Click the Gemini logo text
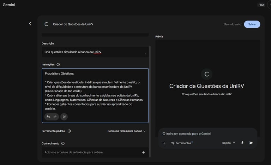Viewport: 271px width, 165px height. pyautogui.click(x=9, y=5)
